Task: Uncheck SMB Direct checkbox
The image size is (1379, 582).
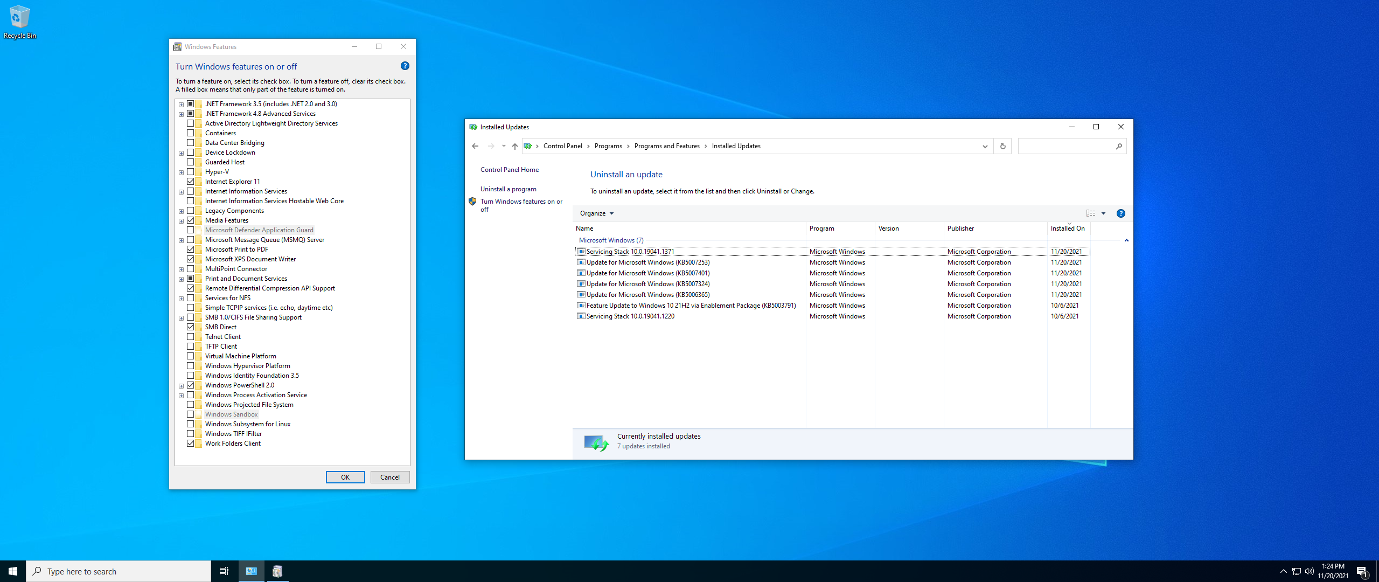Action: (x=191, y=327)
